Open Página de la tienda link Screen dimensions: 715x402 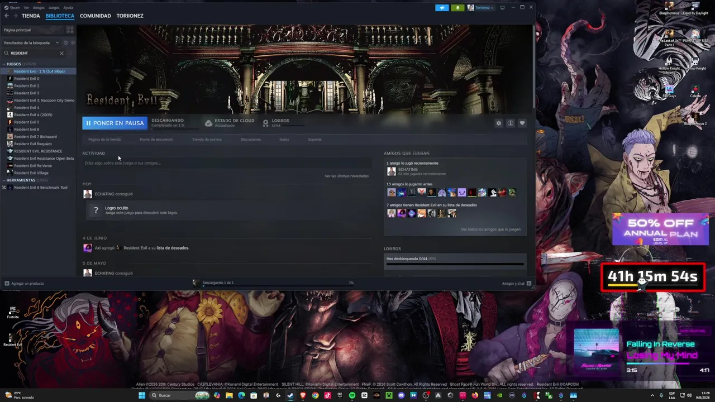click(x=104, y=140)
